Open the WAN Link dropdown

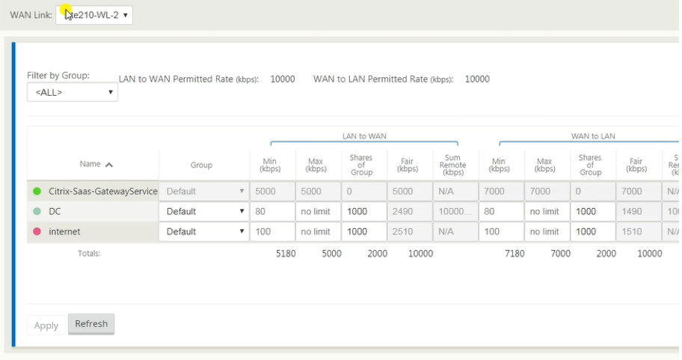tap(94, 15)
